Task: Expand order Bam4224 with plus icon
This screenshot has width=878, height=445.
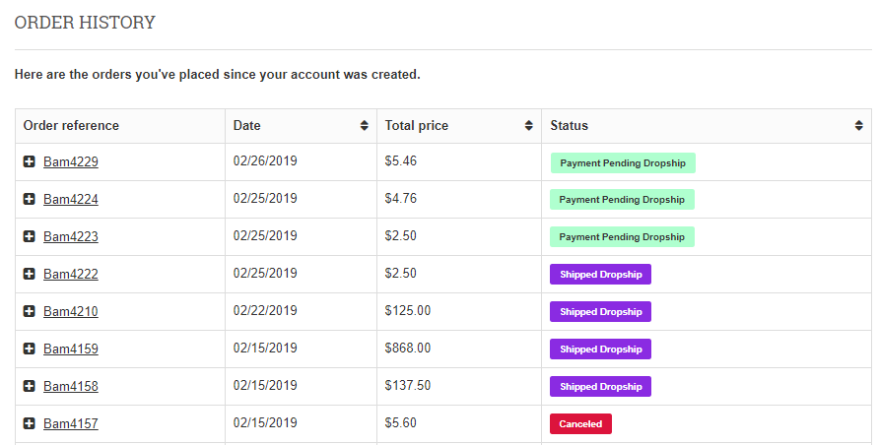Action: (x=30, y=199)
